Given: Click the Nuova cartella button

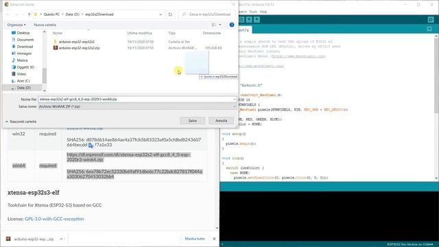Looking at the screenshot, I should point(45,25).
